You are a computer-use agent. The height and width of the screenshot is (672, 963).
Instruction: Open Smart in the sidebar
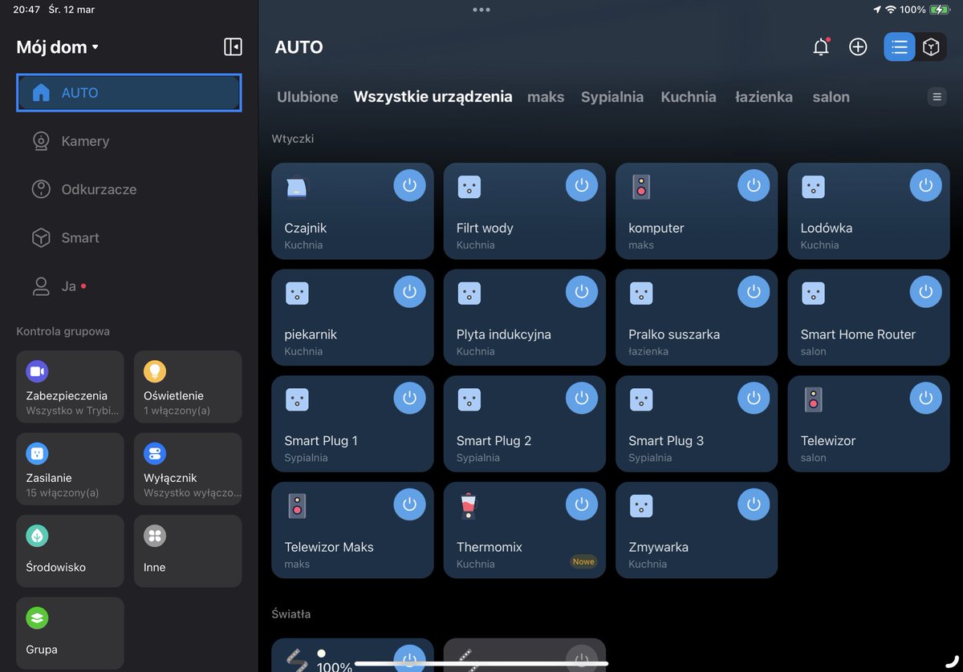128,238
